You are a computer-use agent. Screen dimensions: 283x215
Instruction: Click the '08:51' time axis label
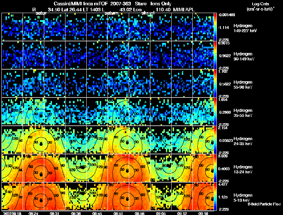(x=118, y=213)
